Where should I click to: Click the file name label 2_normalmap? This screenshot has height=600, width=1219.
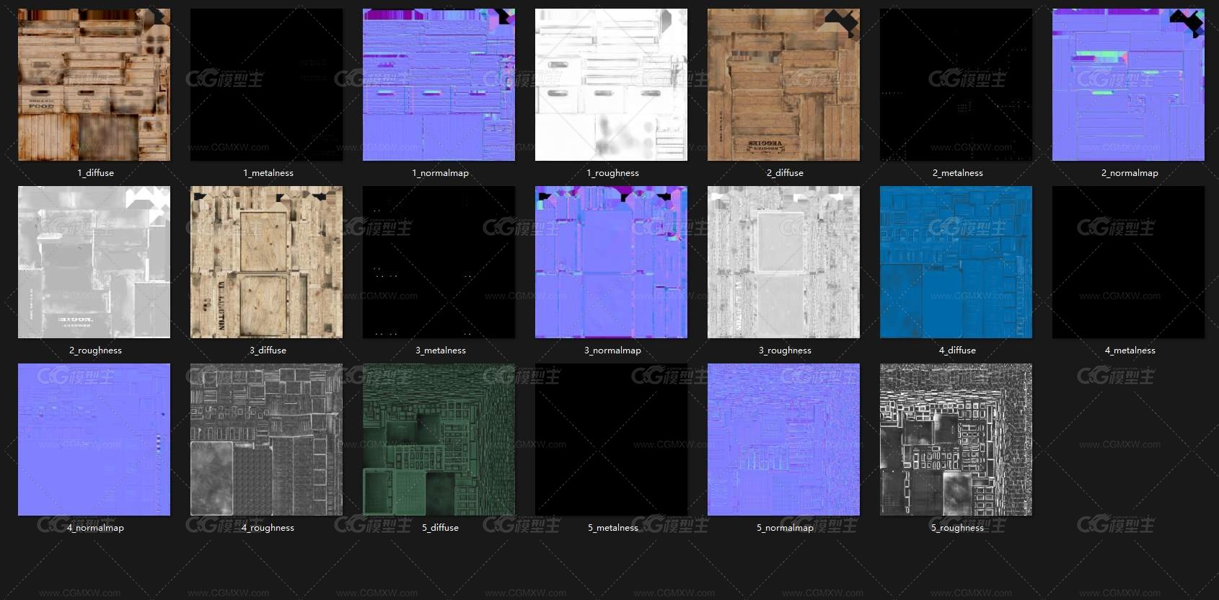tap(1130, 173)
